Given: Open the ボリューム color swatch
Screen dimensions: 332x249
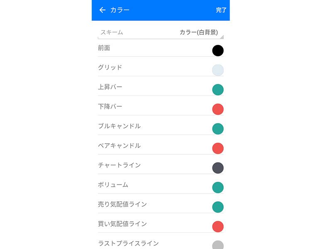Looking at the screenshot, I should 218,187.
